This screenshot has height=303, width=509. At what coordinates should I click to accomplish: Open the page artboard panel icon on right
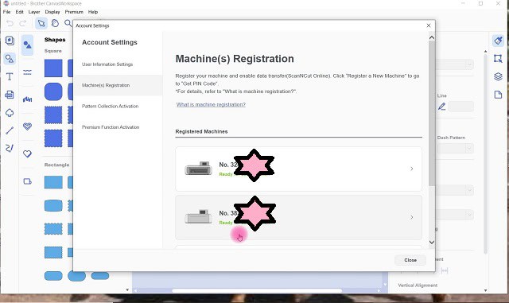(498, 95)
